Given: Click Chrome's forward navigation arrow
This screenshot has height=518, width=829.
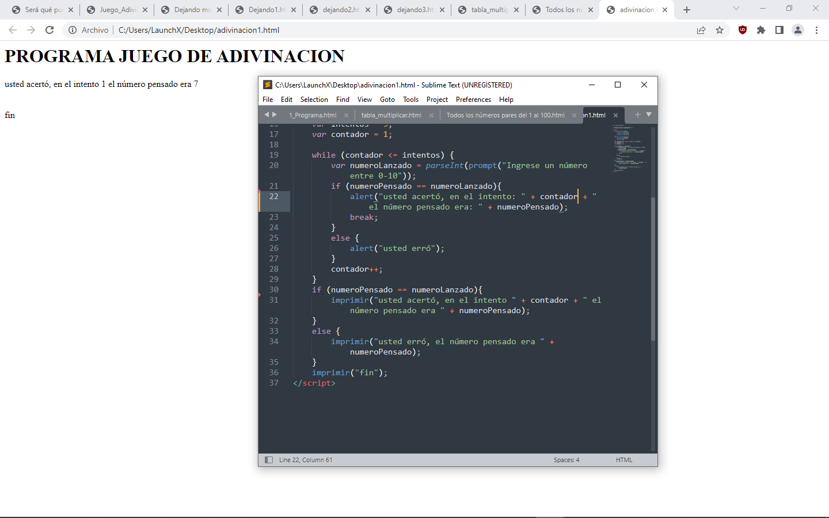Looking at the screenshot, I should click(x=31, y=30).
